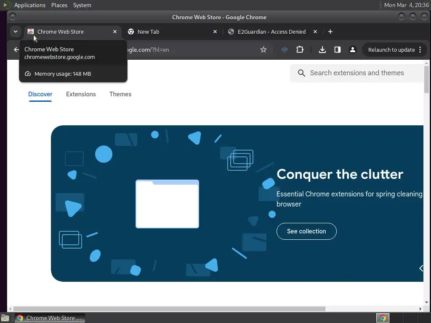The width and height of the screenshot is (431, 323).
Task: Click the Essential Chrome extensions subtitle
Action: click(349, 199)
